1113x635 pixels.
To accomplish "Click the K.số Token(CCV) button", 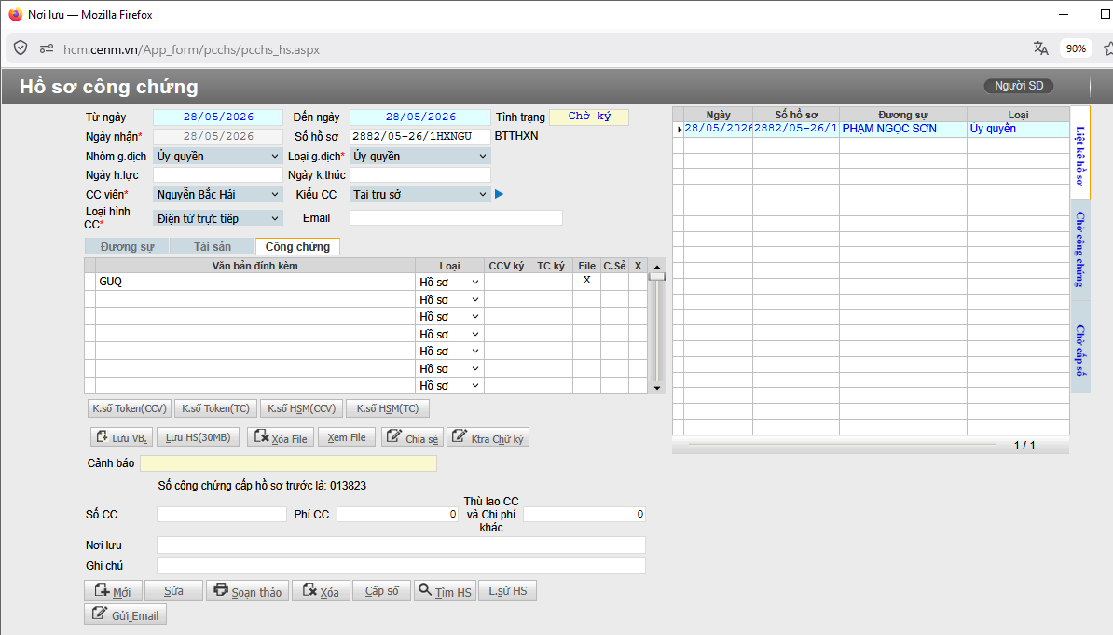I will [x=130, y=408].
